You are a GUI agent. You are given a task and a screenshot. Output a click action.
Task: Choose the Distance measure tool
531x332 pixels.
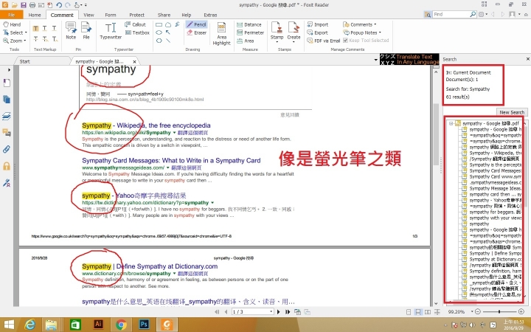(249, 24)
